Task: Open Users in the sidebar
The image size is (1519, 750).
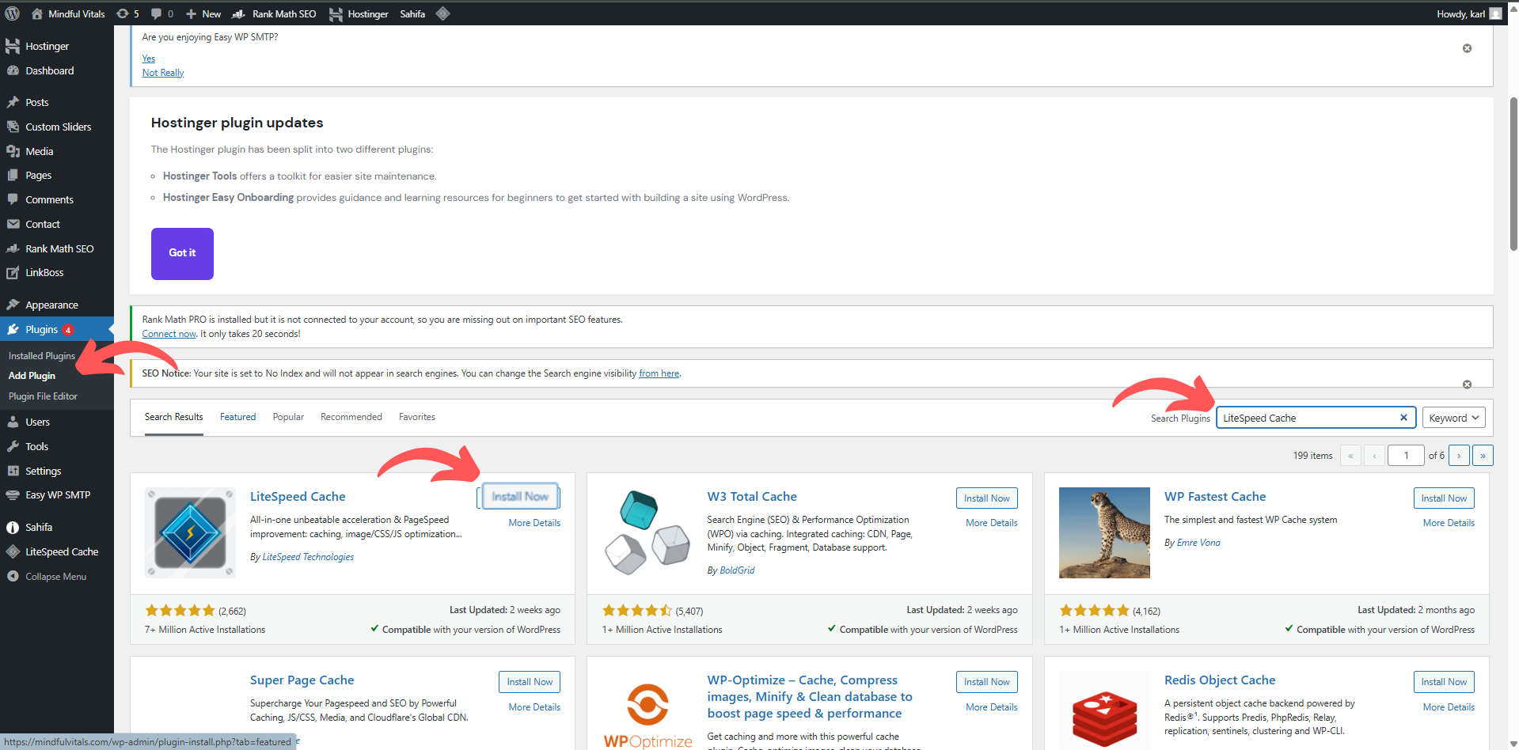Action: pos(57,422)
